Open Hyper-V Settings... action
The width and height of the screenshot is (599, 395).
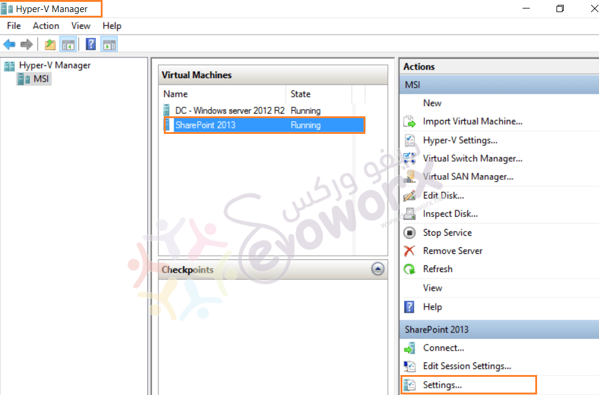(460, 141)
